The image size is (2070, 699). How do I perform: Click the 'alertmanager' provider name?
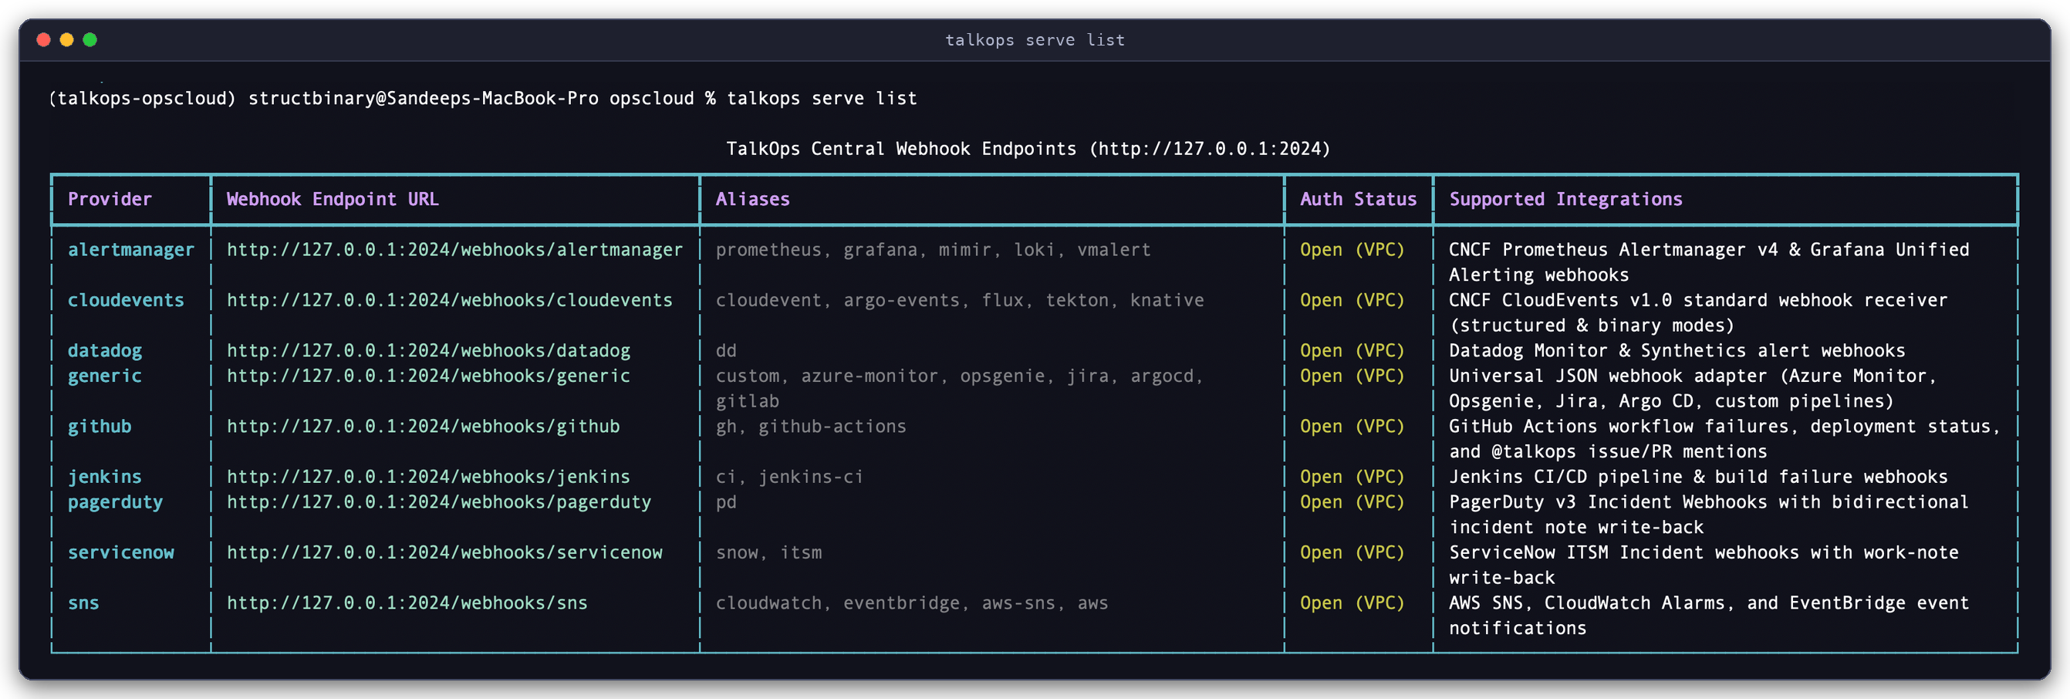(x=131, y=250)
